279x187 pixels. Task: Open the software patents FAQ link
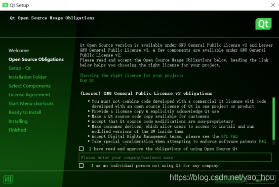(262, 141)
